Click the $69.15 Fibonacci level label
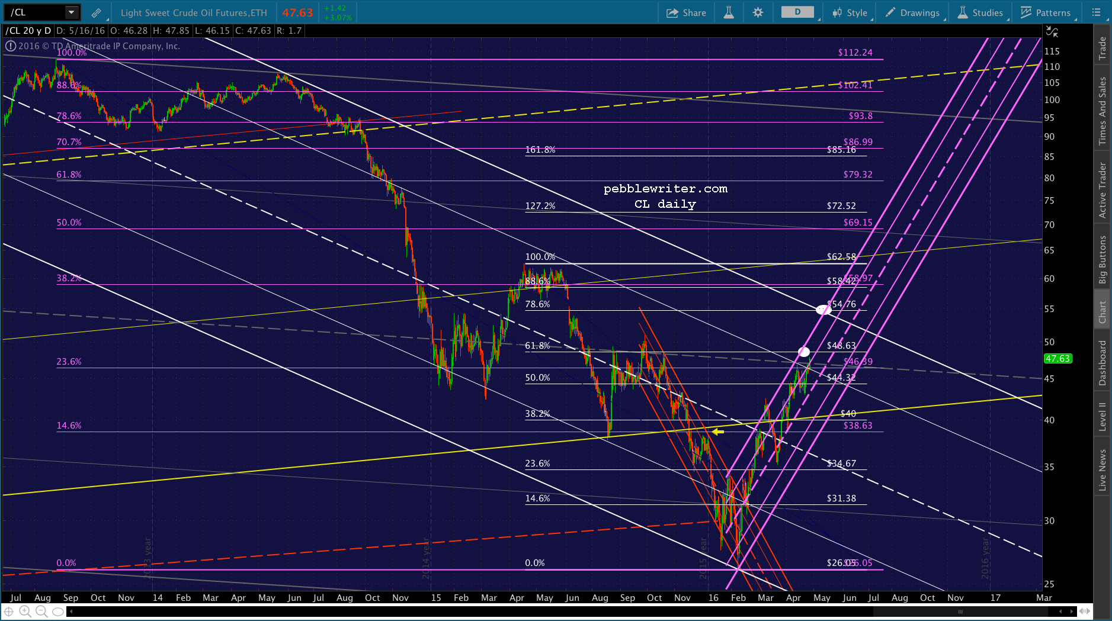Viewport: 1112px width, 621px height. pyautogui.click(x=858, y=223)
